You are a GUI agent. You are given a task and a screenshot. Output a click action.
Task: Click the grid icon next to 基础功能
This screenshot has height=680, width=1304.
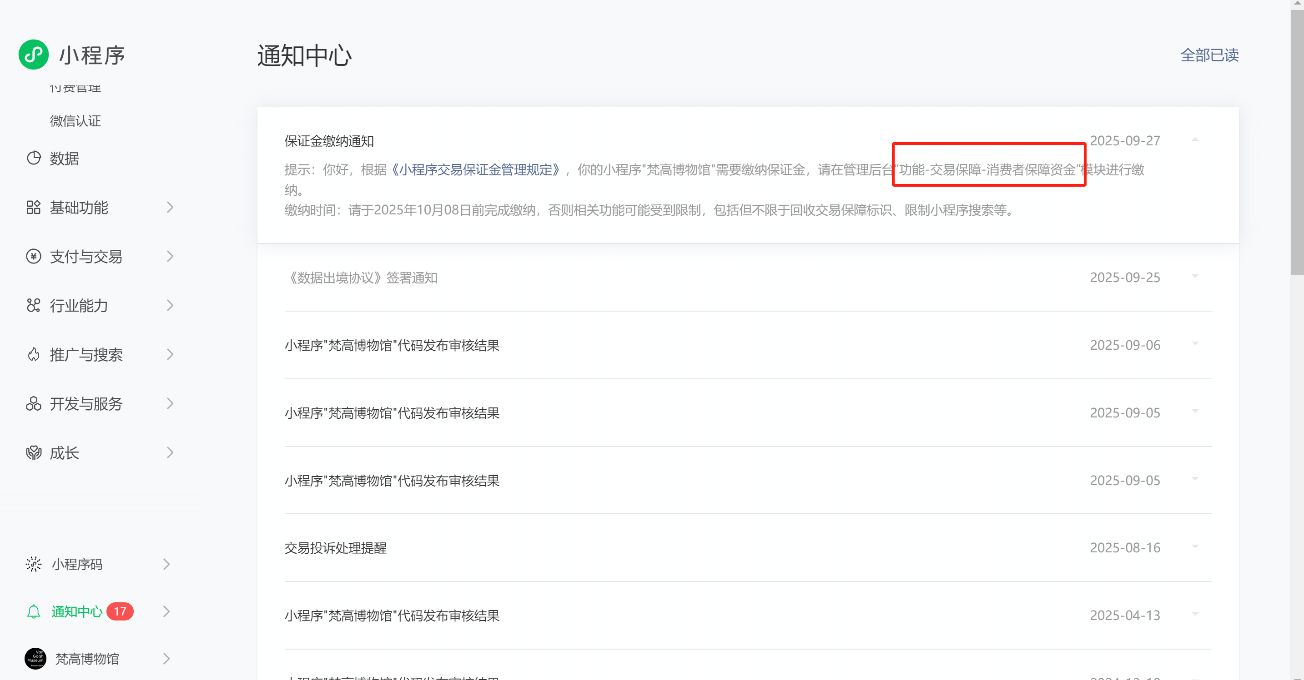[33, 207]
